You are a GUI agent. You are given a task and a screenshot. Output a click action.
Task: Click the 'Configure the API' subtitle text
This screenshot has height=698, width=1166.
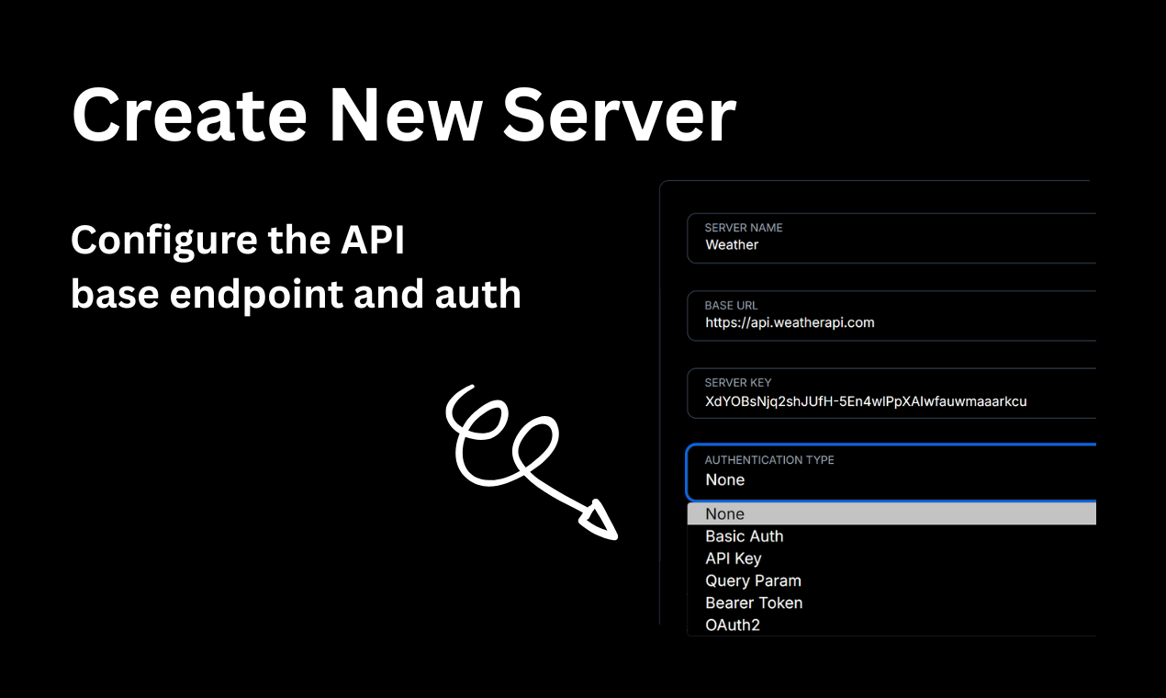[238, 241]
